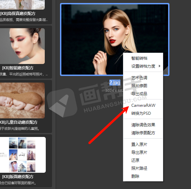Screen dimensions: 191x189
Task: Select 清除修图配方 option
Action: pos(143,133)
